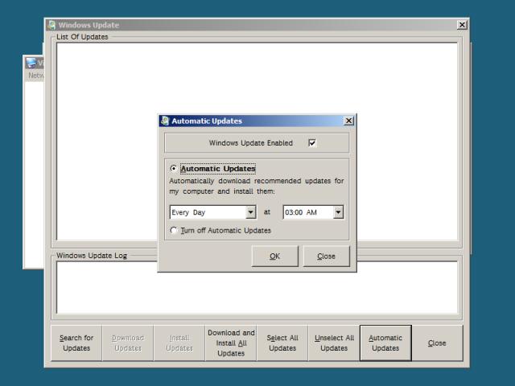Close the Automatic Updates dialog with X
The height and width of the screenshot is (386, 515).
(x=348, y=121)
